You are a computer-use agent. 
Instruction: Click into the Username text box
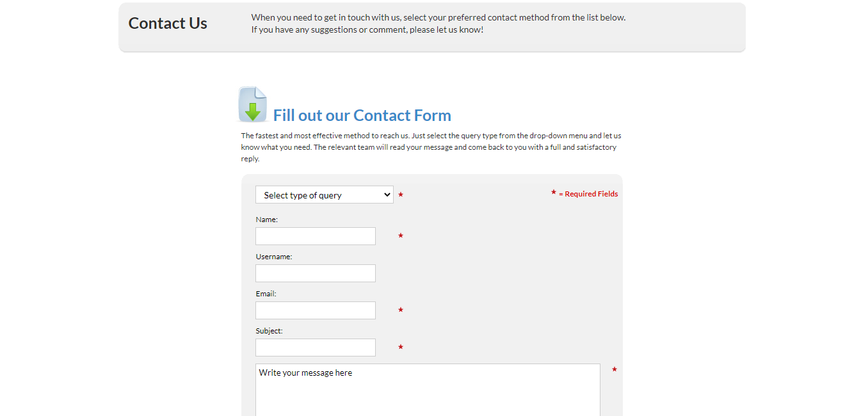coord(315,273)
